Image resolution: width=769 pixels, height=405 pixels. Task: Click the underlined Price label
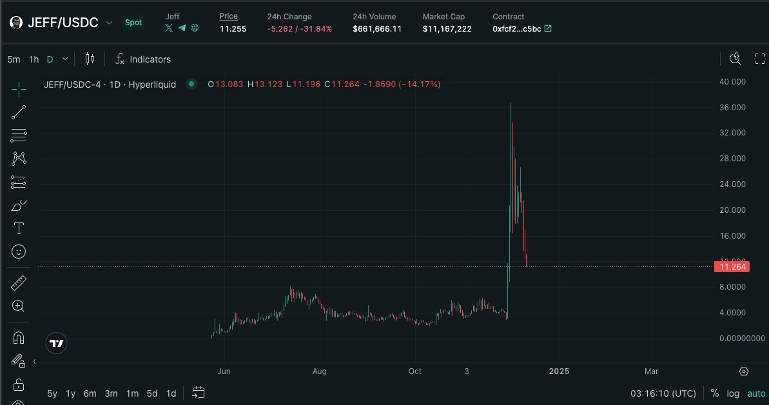point(229,16)
